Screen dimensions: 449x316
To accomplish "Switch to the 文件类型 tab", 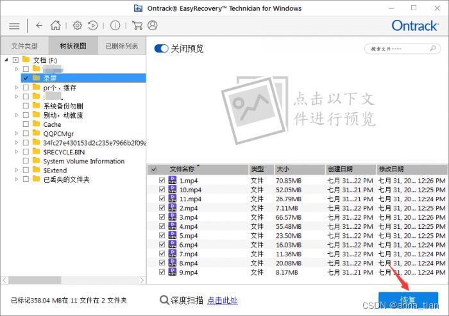I will 24,46.
